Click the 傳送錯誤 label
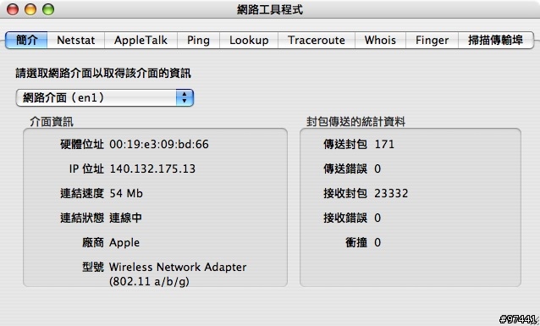 [x=345, y=169]
